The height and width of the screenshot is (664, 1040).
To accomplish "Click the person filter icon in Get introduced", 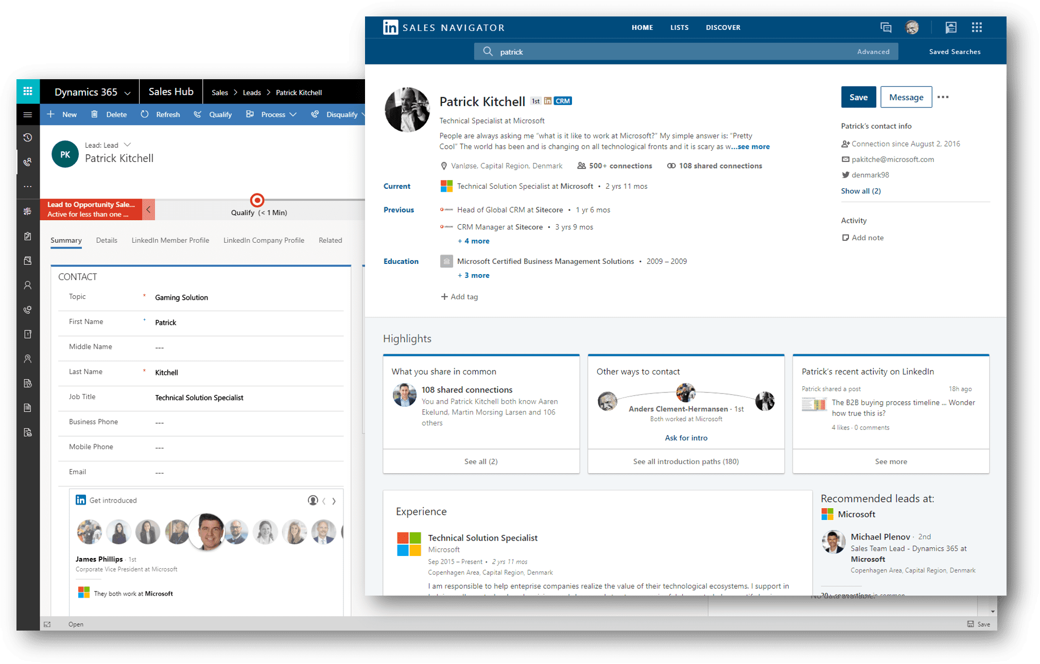I will click(313, 500).
